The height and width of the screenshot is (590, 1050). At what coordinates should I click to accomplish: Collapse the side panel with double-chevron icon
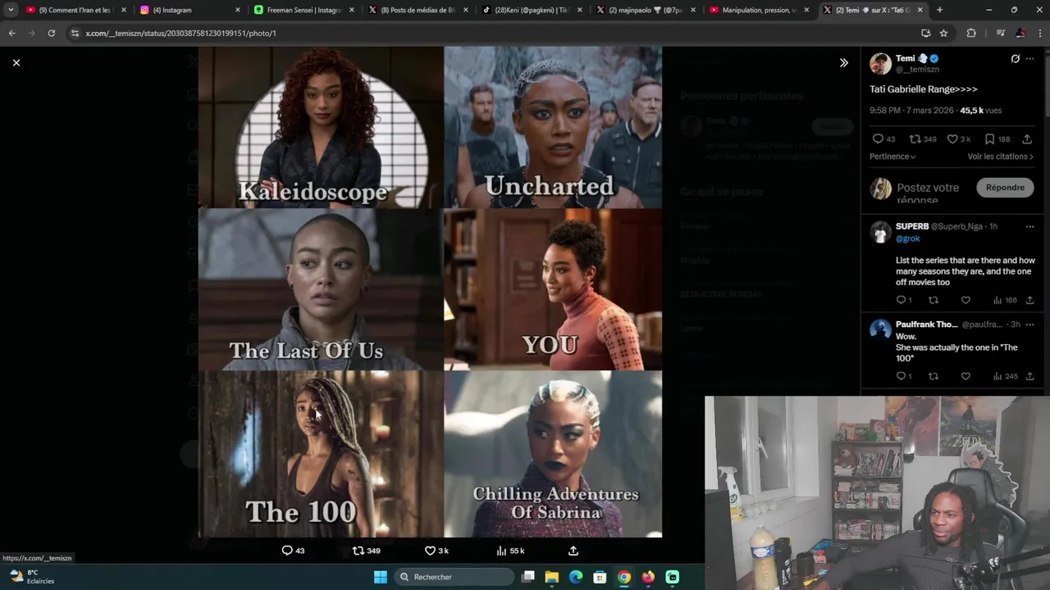pyautogui.click(x=843, y=62)
